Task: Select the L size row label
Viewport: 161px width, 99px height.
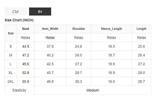Action: pyautogui.click(x=11, y=64)
